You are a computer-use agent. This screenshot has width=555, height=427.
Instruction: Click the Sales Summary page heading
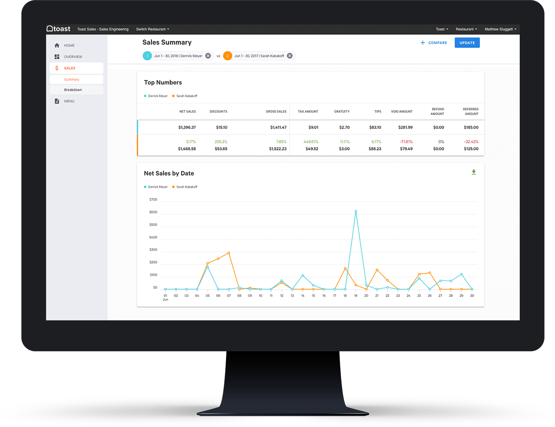167,42
